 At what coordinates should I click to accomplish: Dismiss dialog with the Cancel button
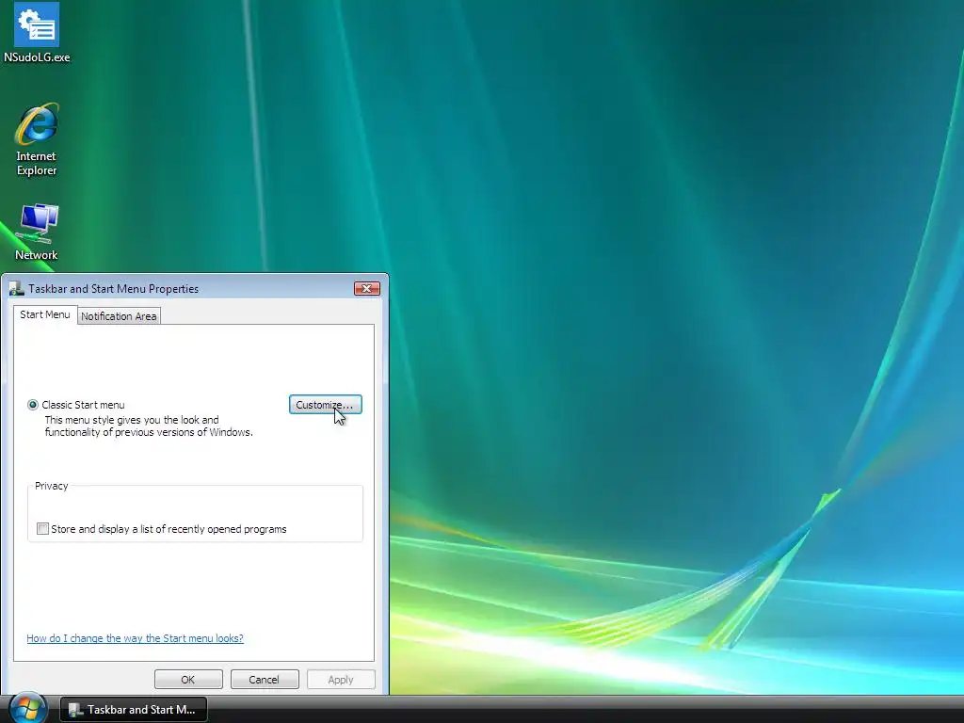click(265, 680)
